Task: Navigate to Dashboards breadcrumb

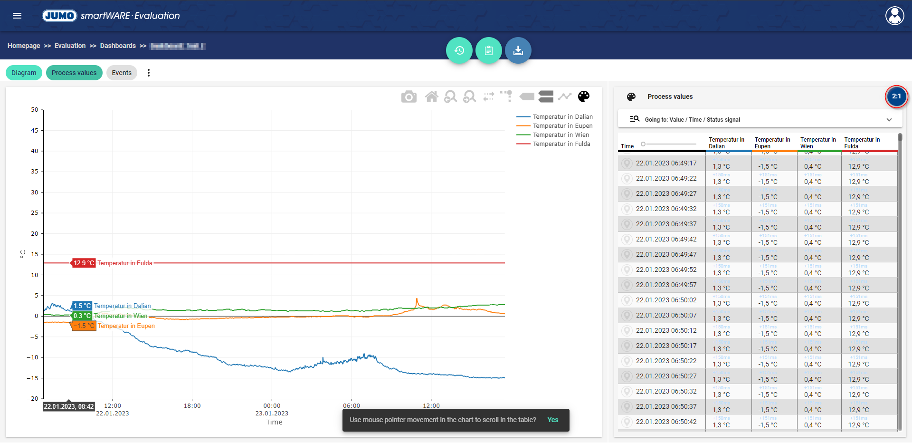Action: tap(118, 46)
